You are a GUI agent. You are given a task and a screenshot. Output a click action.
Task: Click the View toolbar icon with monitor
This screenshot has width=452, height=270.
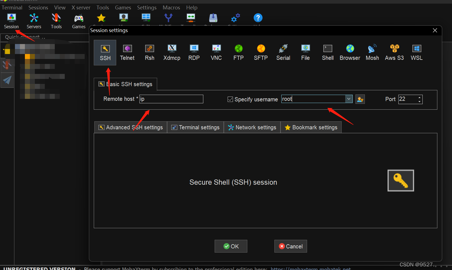coord(124,18)
